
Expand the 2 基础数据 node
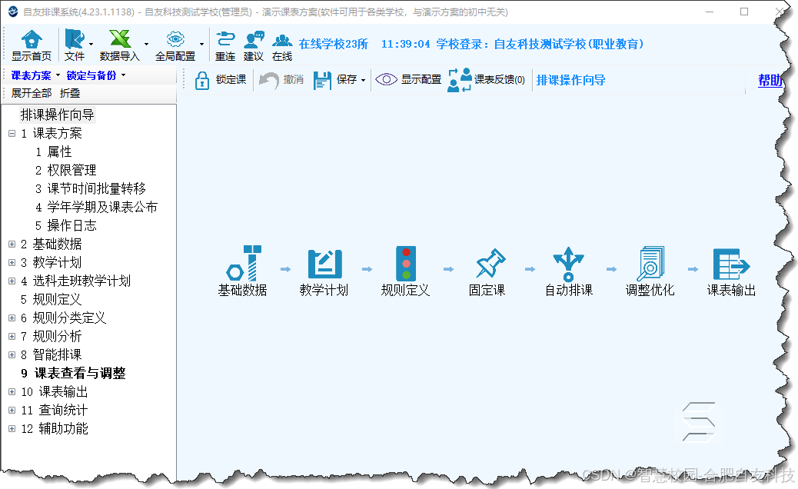click(12, 244)
